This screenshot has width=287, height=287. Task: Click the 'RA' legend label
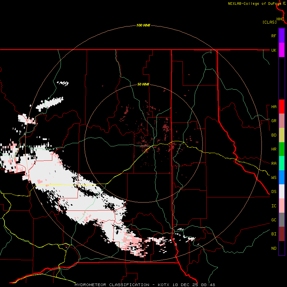tap(274, 164)
